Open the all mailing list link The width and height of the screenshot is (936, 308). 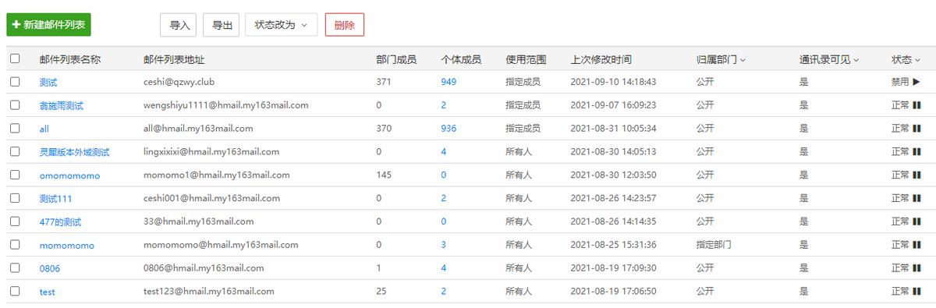[44, 129]
